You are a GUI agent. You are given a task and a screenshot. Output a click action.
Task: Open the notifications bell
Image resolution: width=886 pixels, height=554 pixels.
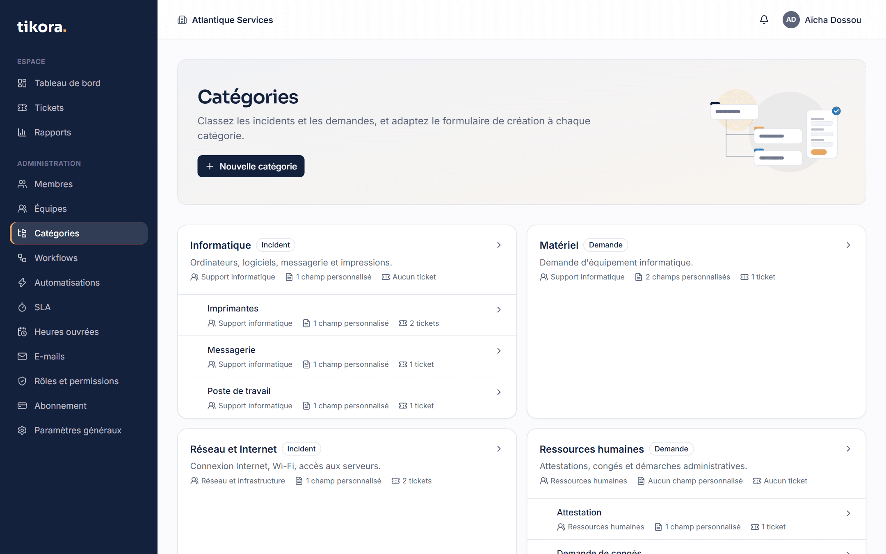pos(764,20)
